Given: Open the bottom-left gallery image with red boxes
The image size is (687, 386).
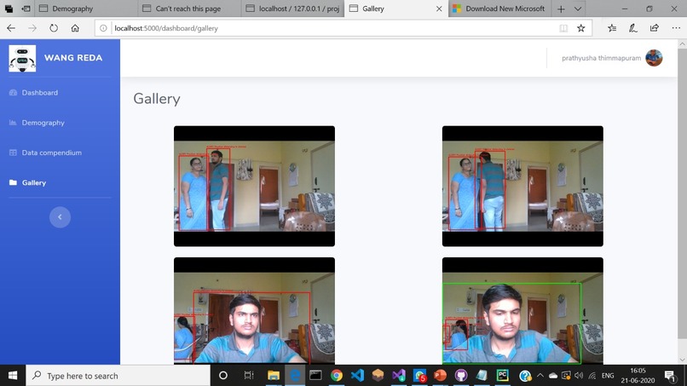Looking at the screenshot, I should pos(254,311).
